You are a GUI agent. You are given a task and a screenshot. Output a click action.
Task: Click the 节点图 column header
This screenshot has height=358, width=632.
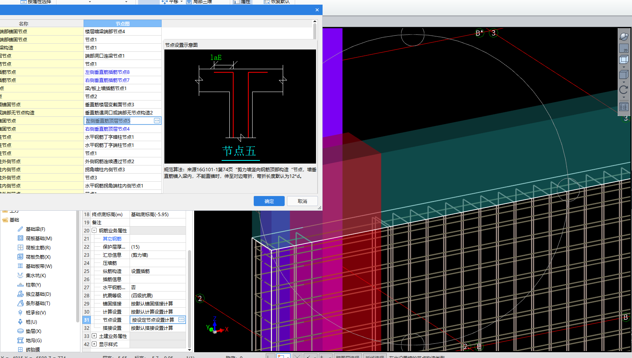(123, 24)
